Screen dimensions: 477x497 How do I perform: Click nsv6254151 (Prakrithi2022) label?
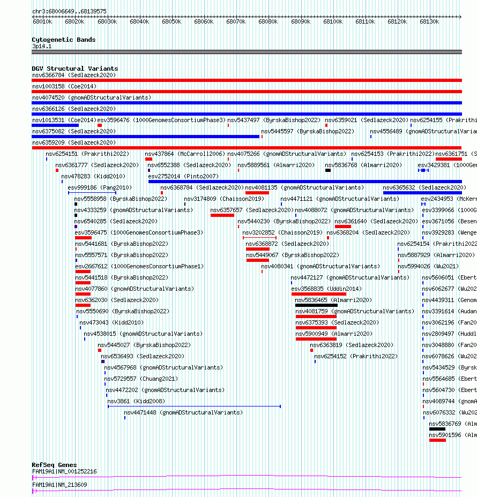(x=87, y=154)
